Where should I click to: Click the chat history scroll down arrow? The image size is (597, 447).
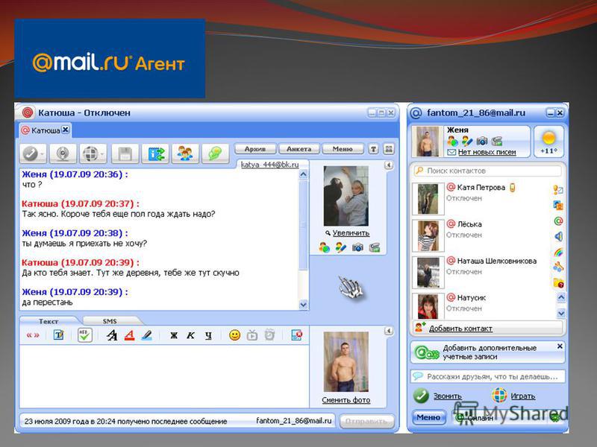[304, 305]
